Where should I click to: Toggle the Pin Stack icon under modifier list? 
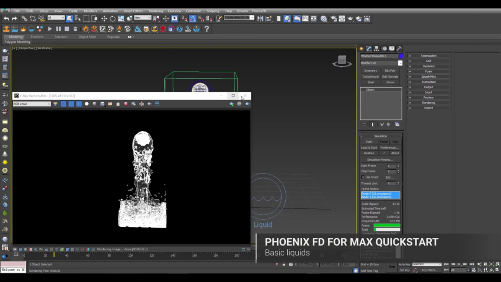364,124
